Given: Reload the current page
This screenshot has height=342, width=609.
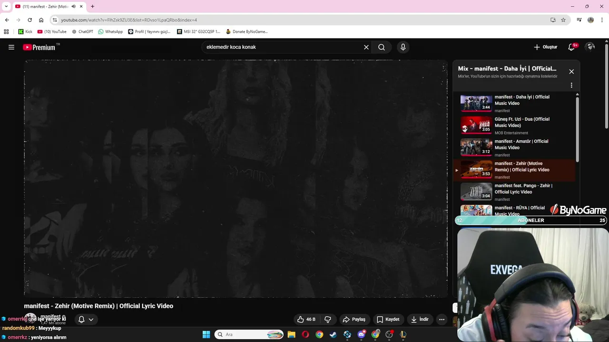Looking at the screenshot, I should [x=29, y=20].
